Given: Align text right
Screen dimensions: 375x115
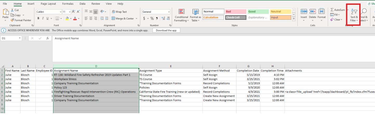Looking at the screenshot, I should click(x=95, y=18).
